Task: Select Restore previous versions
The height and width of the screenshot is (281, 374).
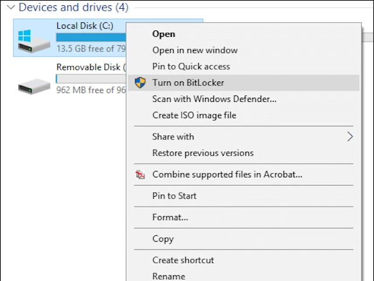Action: coord(203,153)
